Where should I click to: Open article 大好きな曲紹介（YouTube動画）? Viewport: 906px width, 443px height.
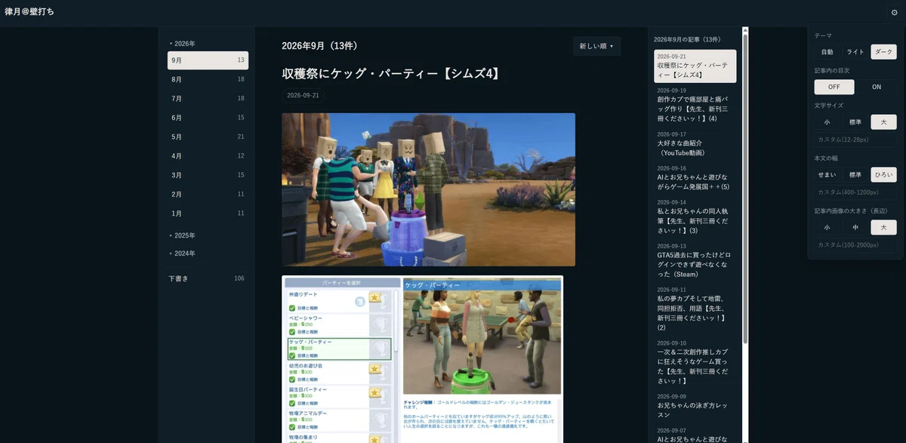click(695, 143)
